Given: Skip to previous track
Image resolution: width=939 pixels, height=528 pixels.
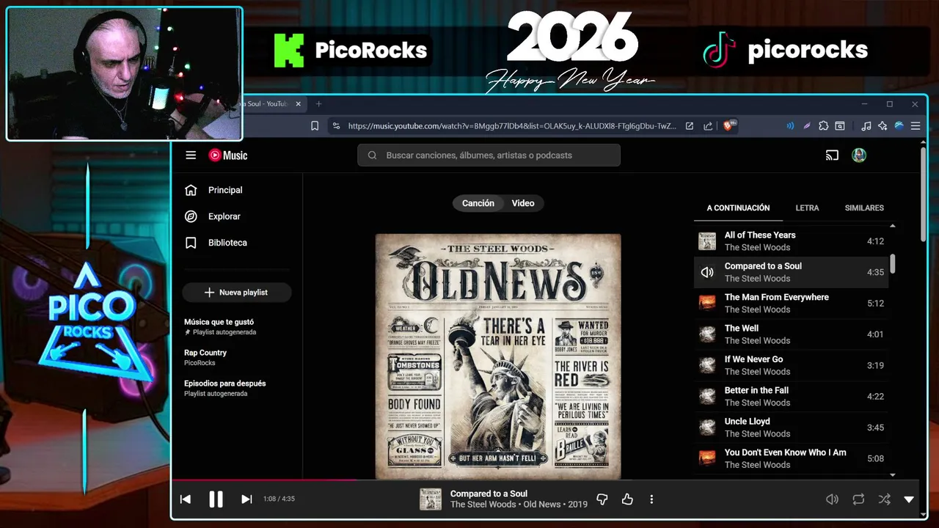Looking at the screenshot, I should click(186, 499).
